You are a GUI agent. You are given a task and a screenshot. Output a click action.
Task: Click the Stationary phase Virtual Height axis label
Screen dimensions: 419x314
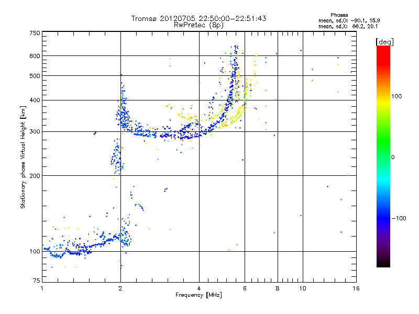(23, 157)
